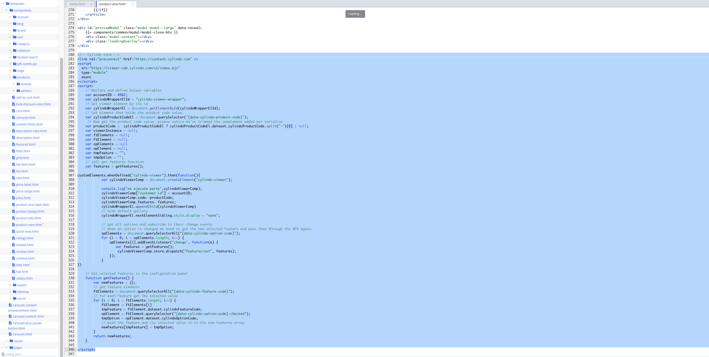Expand the modals folder arrow
This screenshot has height=357, width=709.
[14, 84]
